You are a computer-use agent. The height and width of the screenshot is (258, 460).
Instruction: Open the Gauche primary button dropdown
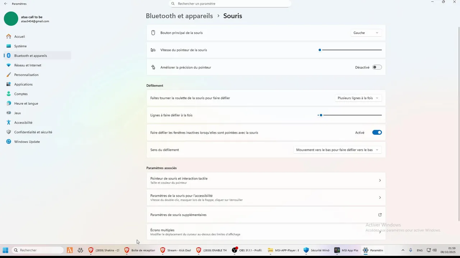point(366,33)
